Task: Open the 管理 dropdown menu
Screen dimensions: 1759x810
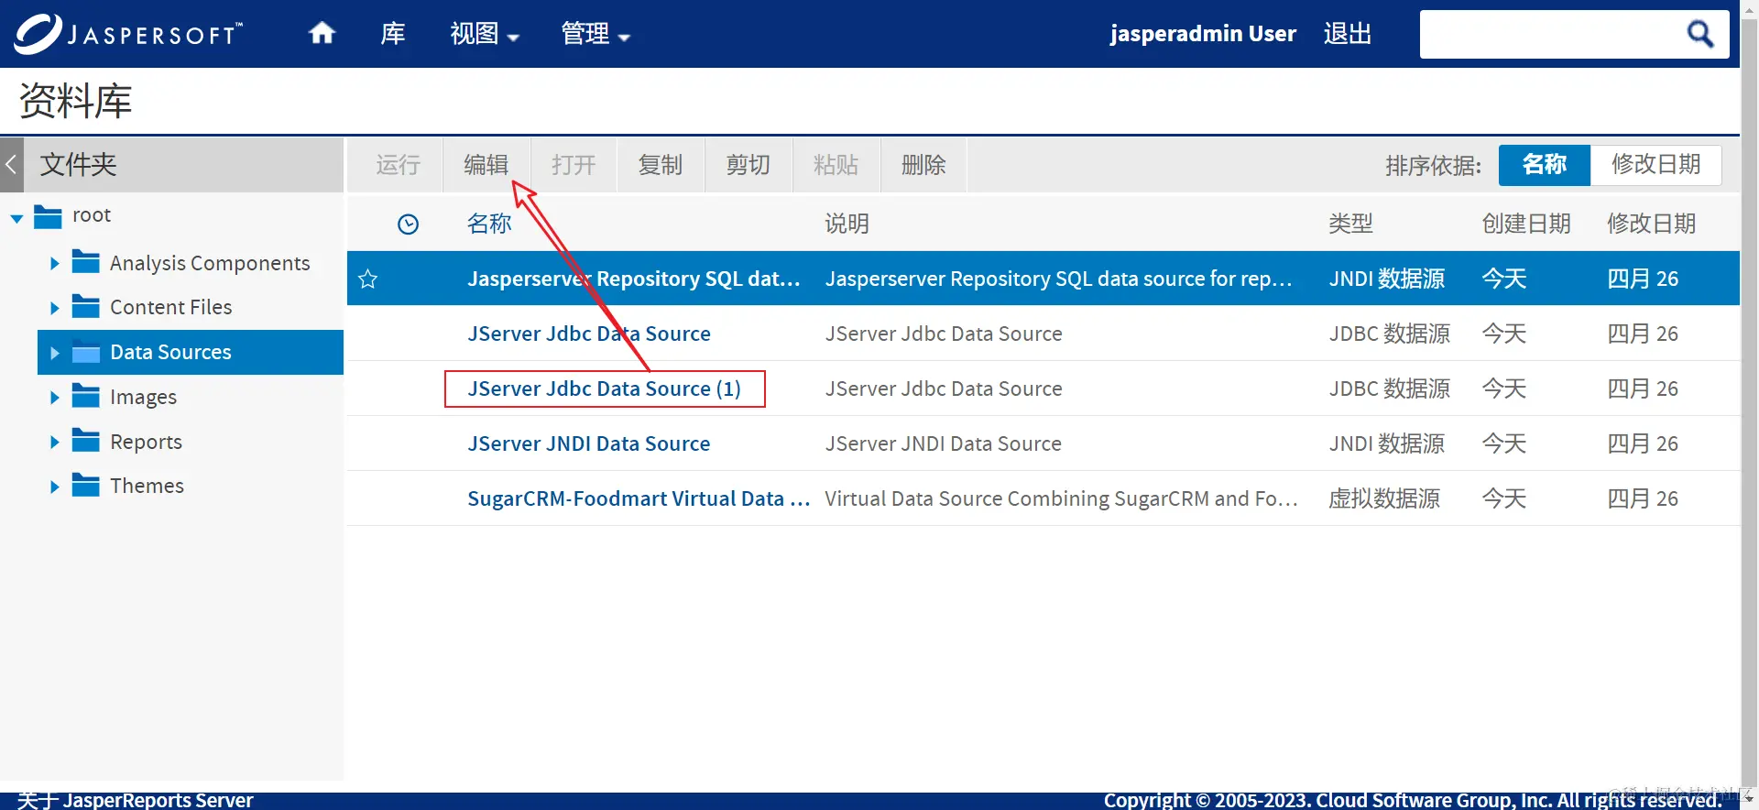Action: click(595, 34)
